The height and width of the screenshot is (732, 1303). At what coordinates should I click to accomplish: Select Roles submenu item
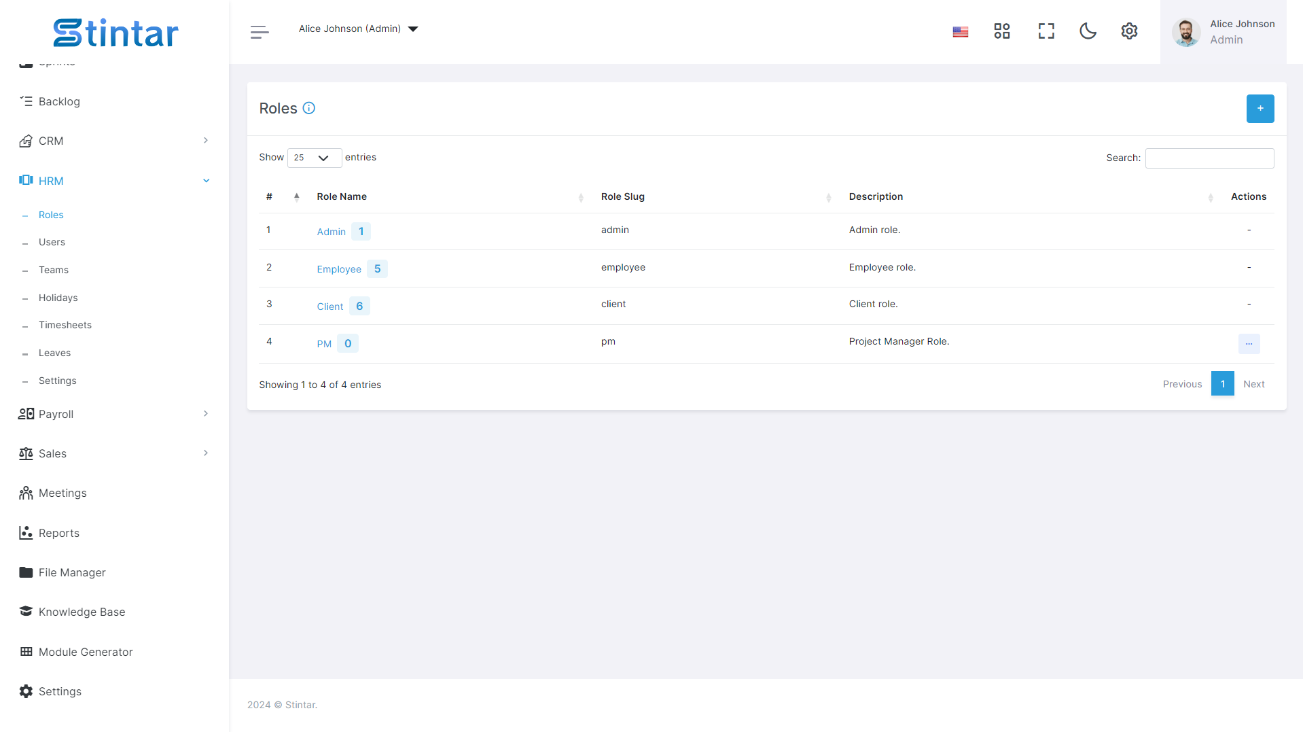[x=51, y=215]
